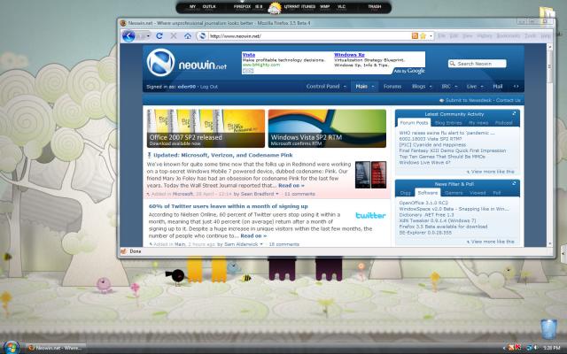Open the Recycle Bin desktop icon
Screen dimensions: 567x354
click(548, 329)
